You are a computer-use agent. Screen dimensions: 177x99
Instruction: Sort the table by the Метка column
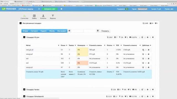[x=43, y=45]
